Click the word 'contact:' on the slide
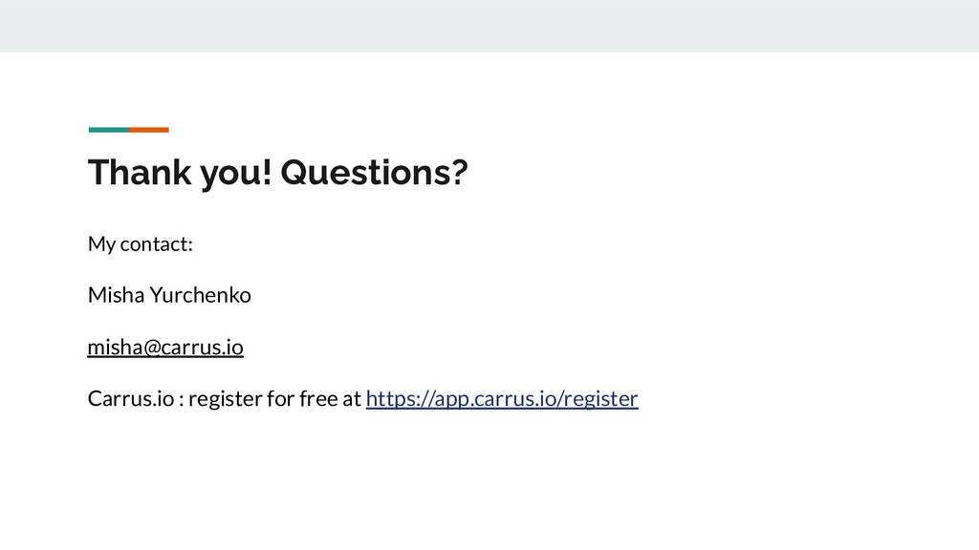This screenshot has height=550, width=979. coord(157,243)
